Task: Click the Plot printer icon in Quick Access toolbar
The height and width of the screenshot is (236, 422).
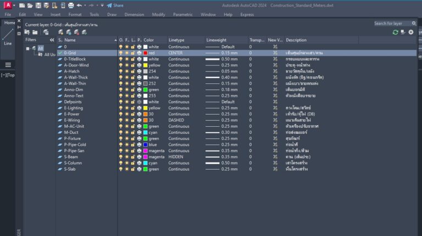Action: 71,5
